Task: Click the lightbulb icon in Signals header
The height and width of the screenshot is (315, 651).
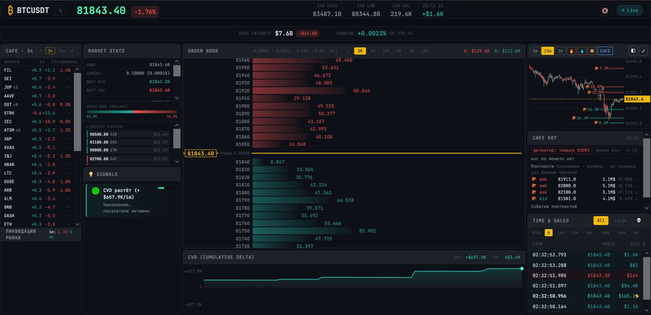Action: point(91,174)
